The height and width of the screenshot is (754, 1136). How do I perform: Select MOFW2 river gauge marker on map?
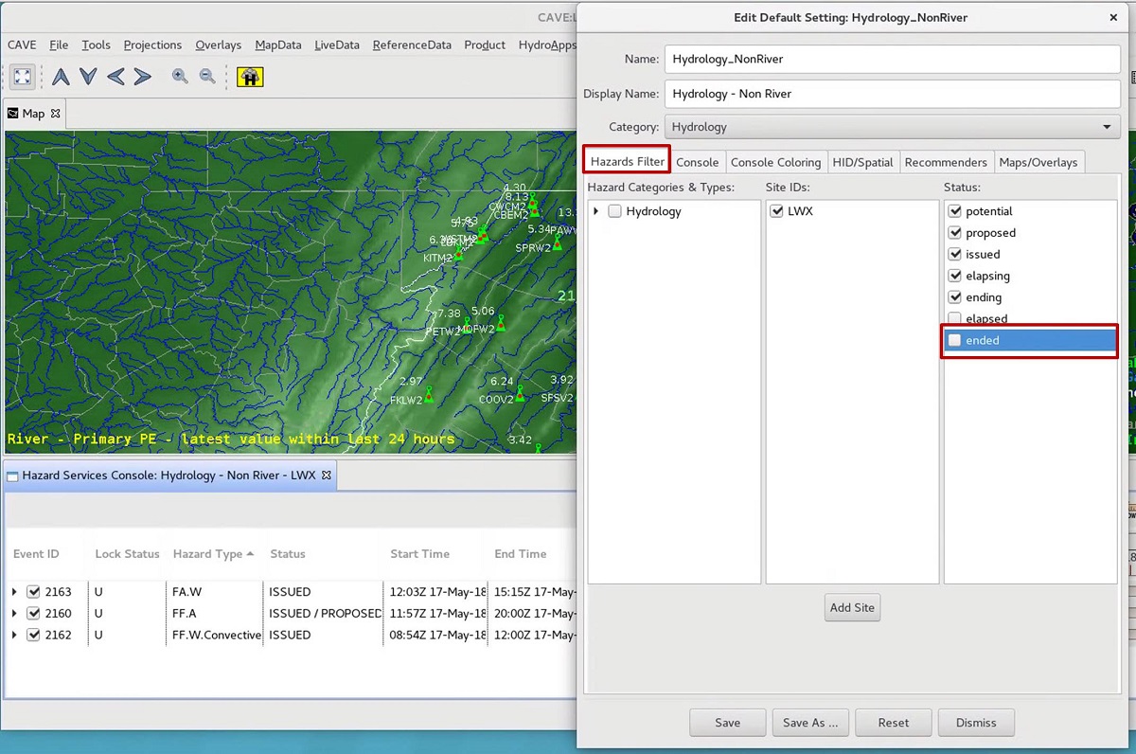coord(501,323)
